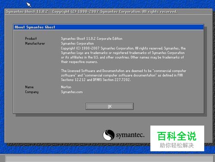Click the "Norton" name value
This screenshot has height=162, width=215.
pos(66,87)
